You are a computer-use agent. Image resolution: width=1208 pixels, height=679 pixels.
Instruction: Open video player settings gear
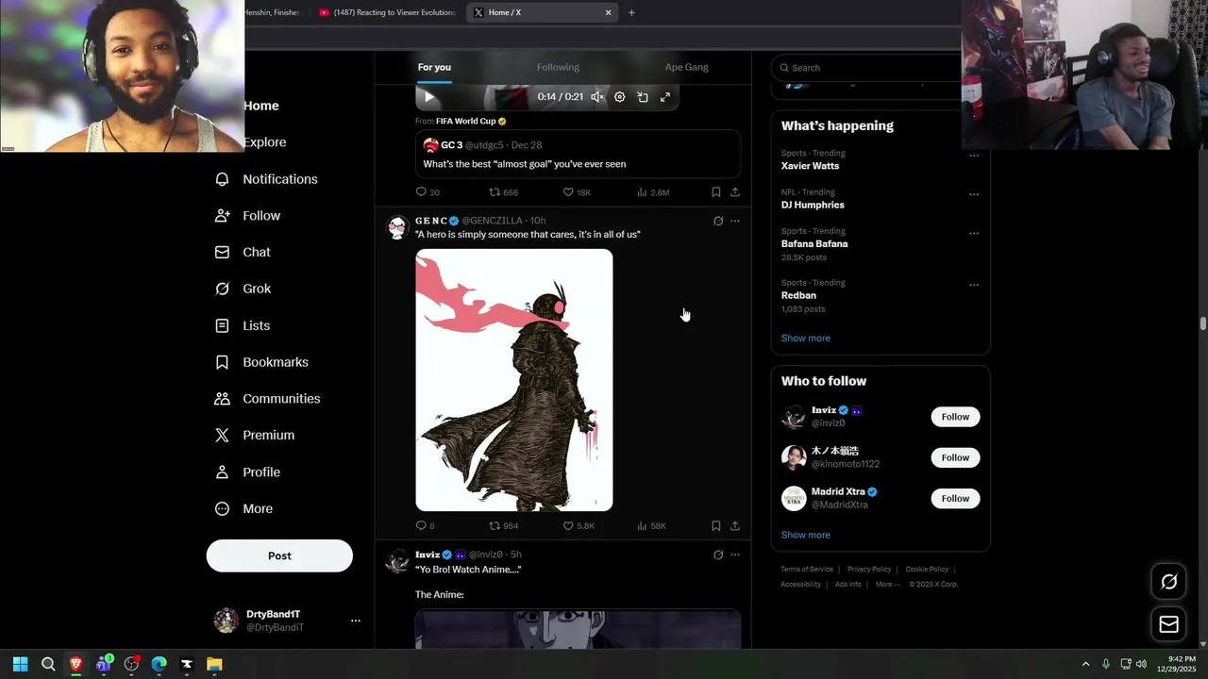point(619,97)
